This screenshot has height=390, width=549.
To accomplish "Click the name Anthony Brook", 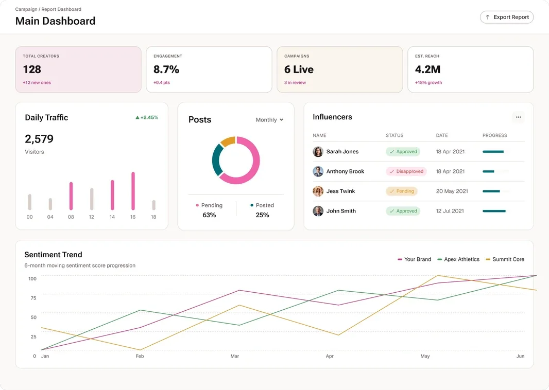I will tap(345, 171).
